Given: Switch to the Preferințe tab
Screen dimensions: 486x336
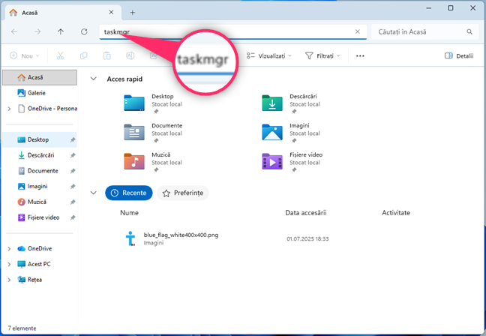Looking at the screenshot, I should (183, 193).
